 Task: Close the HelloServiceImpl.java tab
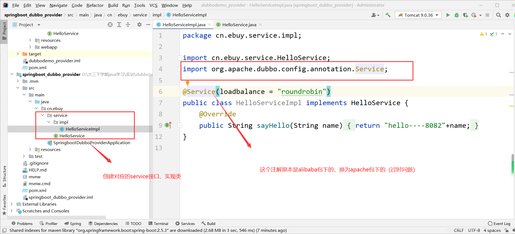(209, 25)
